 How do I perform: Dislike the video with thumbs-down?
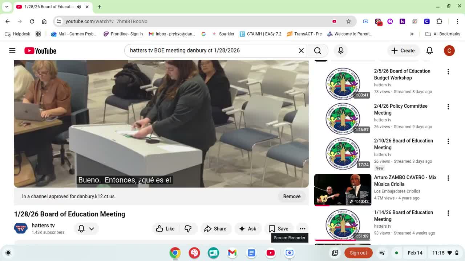coord(188,229)
